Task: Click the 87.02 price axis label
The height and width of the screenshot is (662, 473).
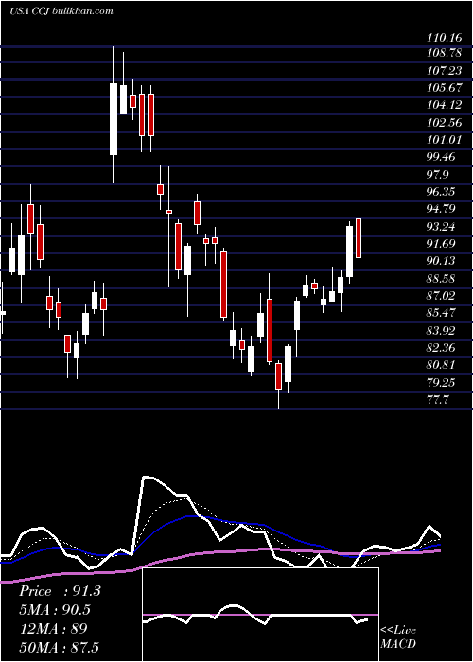Action: tap(441, 295)
